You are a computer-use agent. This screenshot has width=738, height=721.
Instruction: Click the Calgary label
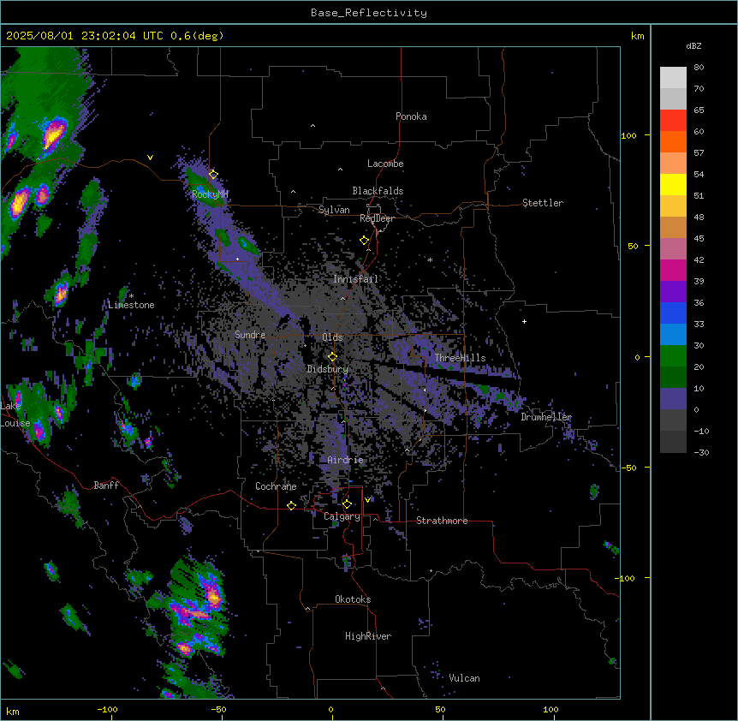[342, 516]
